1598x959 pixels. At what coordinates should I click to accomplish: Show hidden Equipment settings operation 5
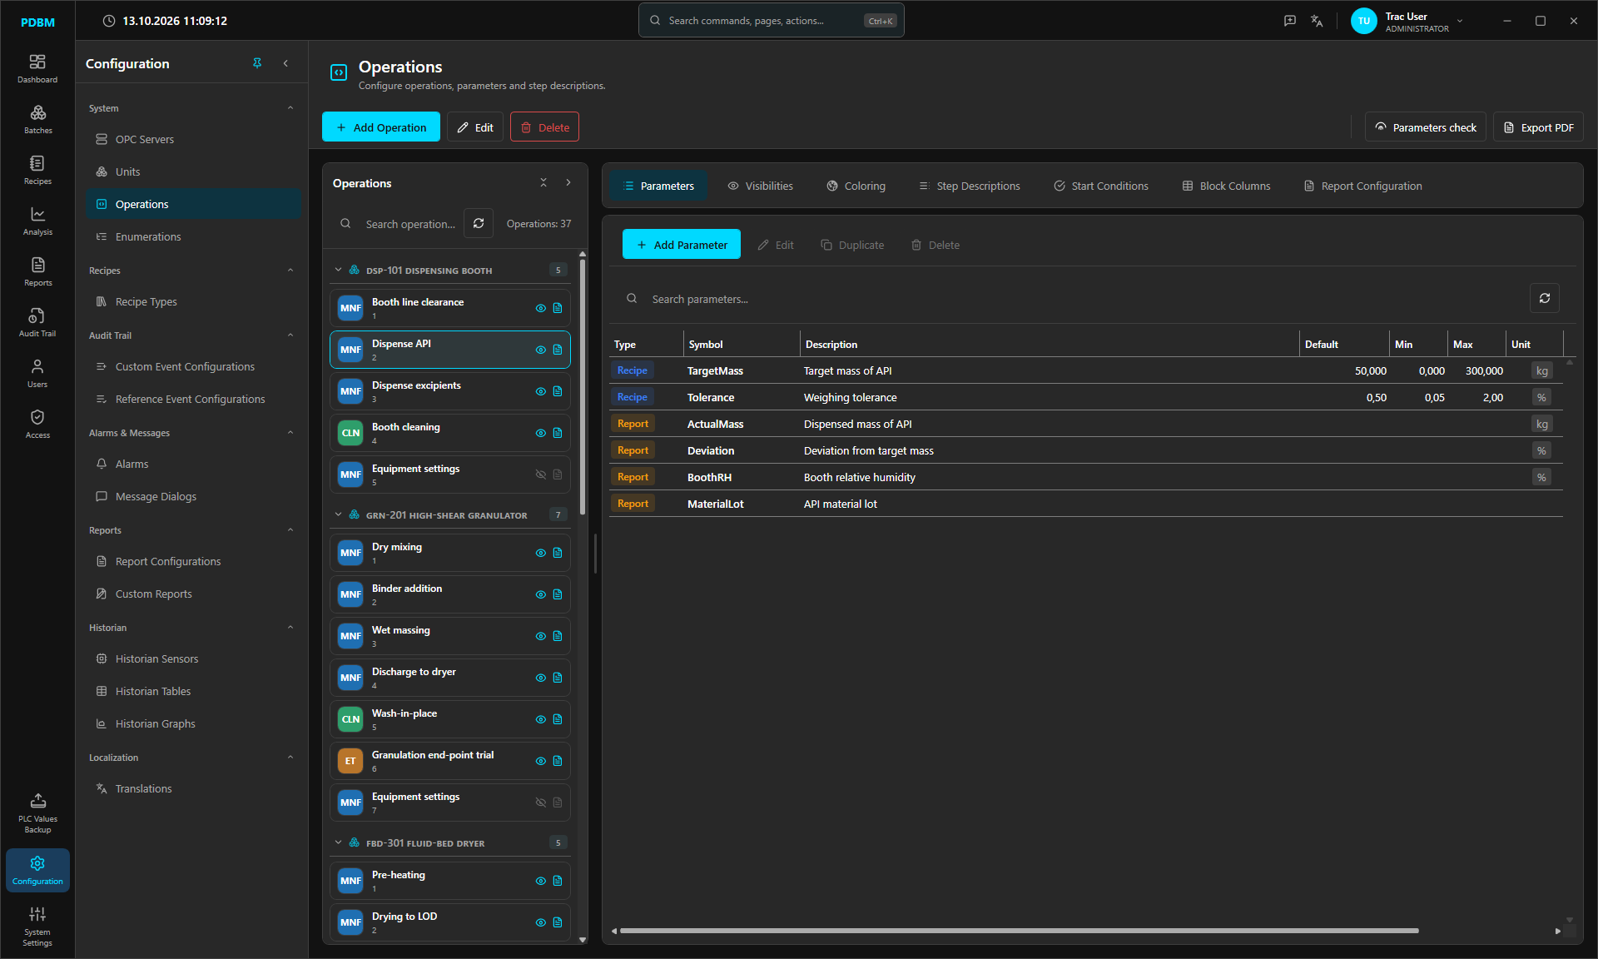click(x=541, y=475)
